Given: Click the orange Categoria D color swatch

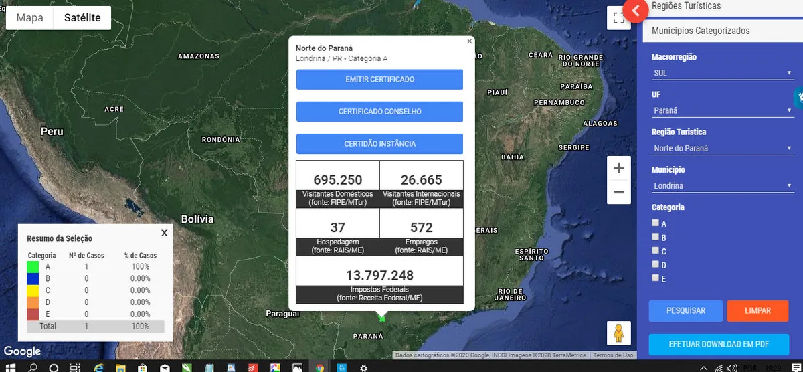Looking at the screenshot, I should click(x=33, y=302).
